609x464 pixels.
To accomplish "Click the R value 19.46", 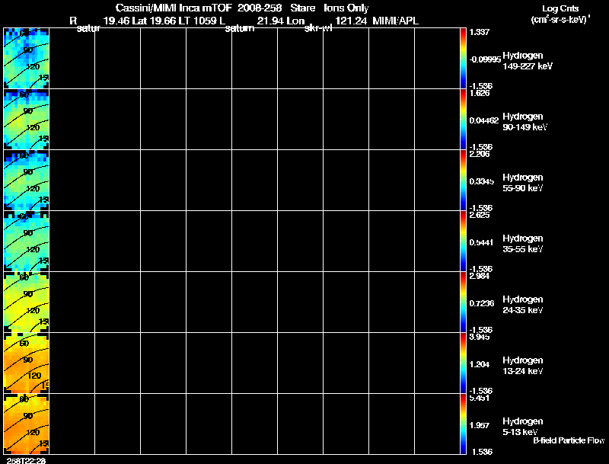I will [116, 21].
